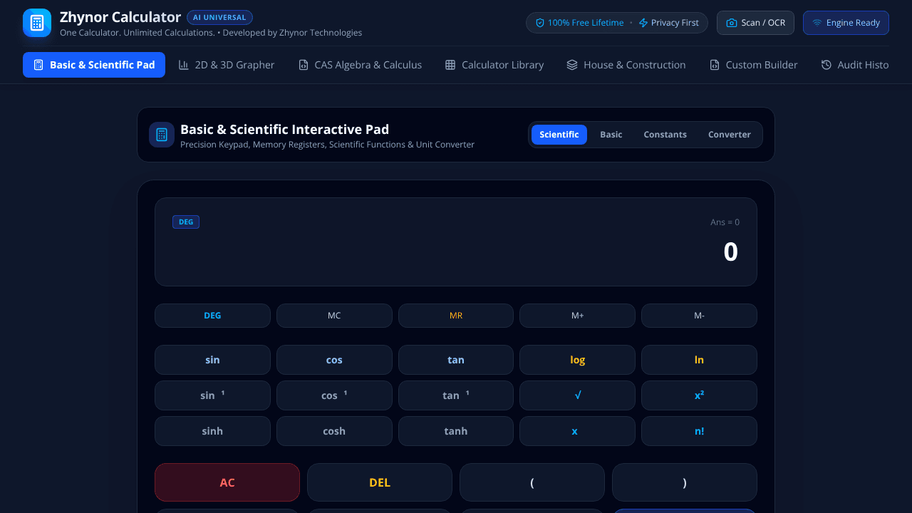Open the Converter mode
912x513 pixels.
[x=730, y=135]
